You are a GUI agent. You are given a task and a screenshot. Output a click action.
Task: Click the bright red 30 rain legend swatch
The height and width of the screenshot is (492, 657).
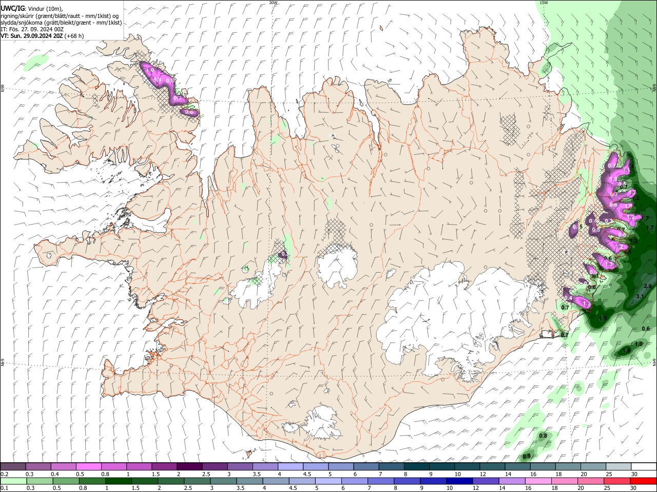[643, 481]
